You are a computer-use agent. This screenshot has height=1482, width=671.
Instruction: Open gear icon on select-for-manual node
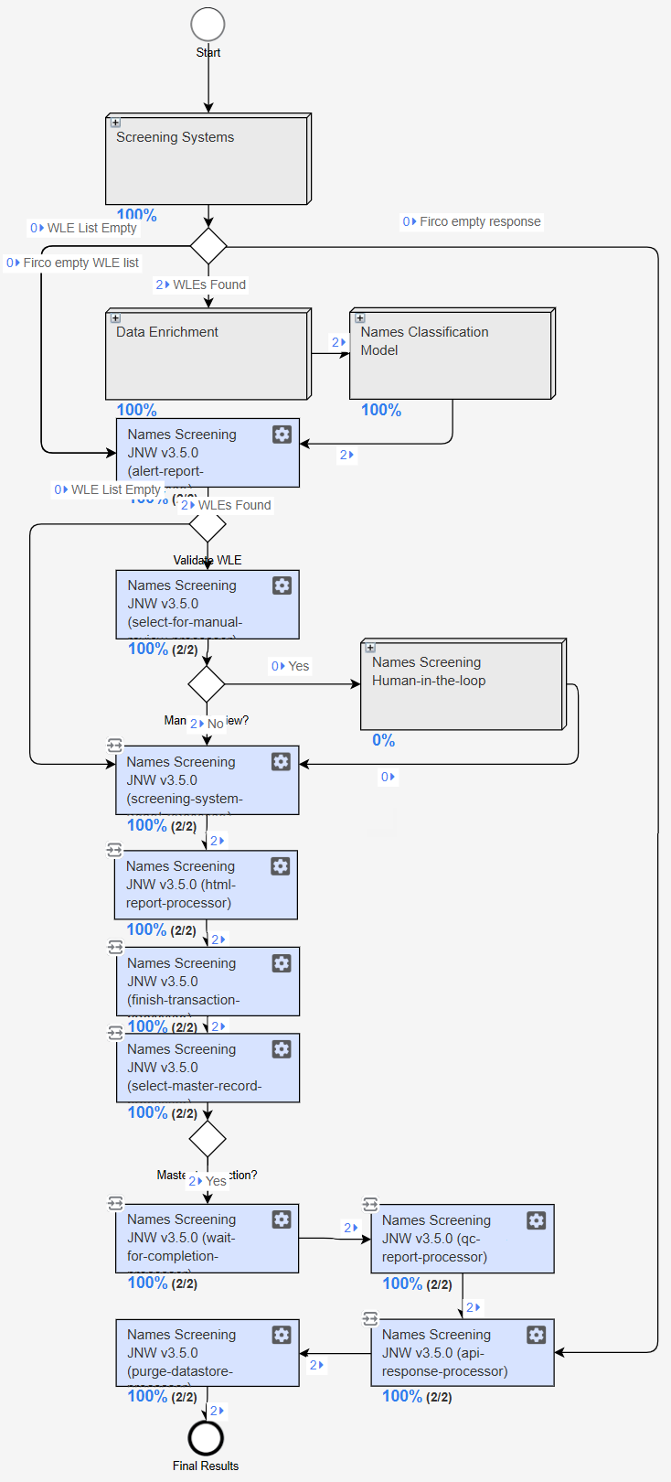282,585
